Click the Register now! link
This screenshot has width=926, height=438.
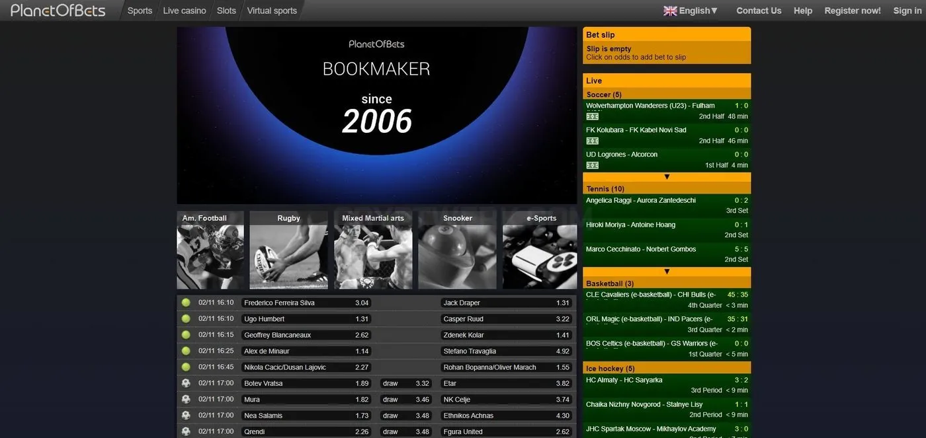click(x=853, y=11)
